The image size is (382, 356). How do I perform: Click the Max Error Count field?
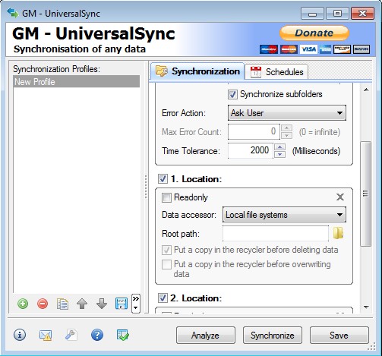tap(254, 131)
